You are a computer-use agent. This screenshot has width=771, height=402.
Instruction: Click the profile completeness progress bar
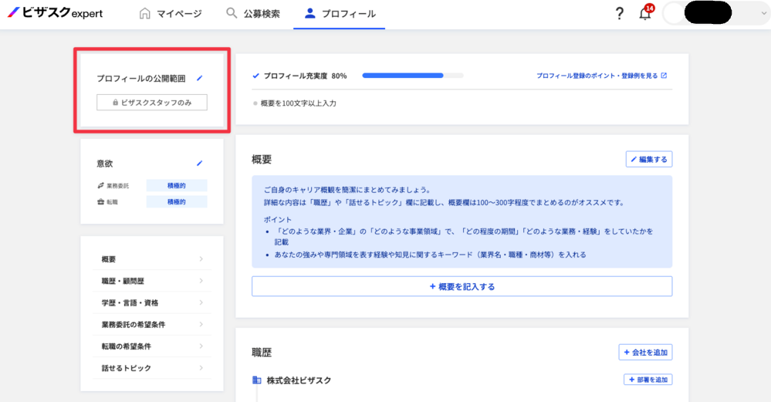click(413, 76)
